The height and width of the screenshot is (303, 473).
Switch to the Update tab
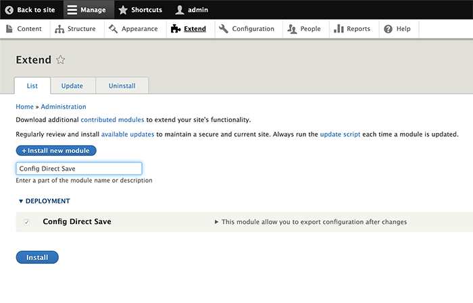(x=72, y=86)
